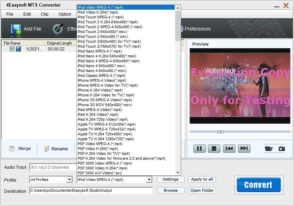Screen dimensions: 294x206
Task: Select iPod Video MPEG-4 (*.mp4) entry
Action: 126,7
